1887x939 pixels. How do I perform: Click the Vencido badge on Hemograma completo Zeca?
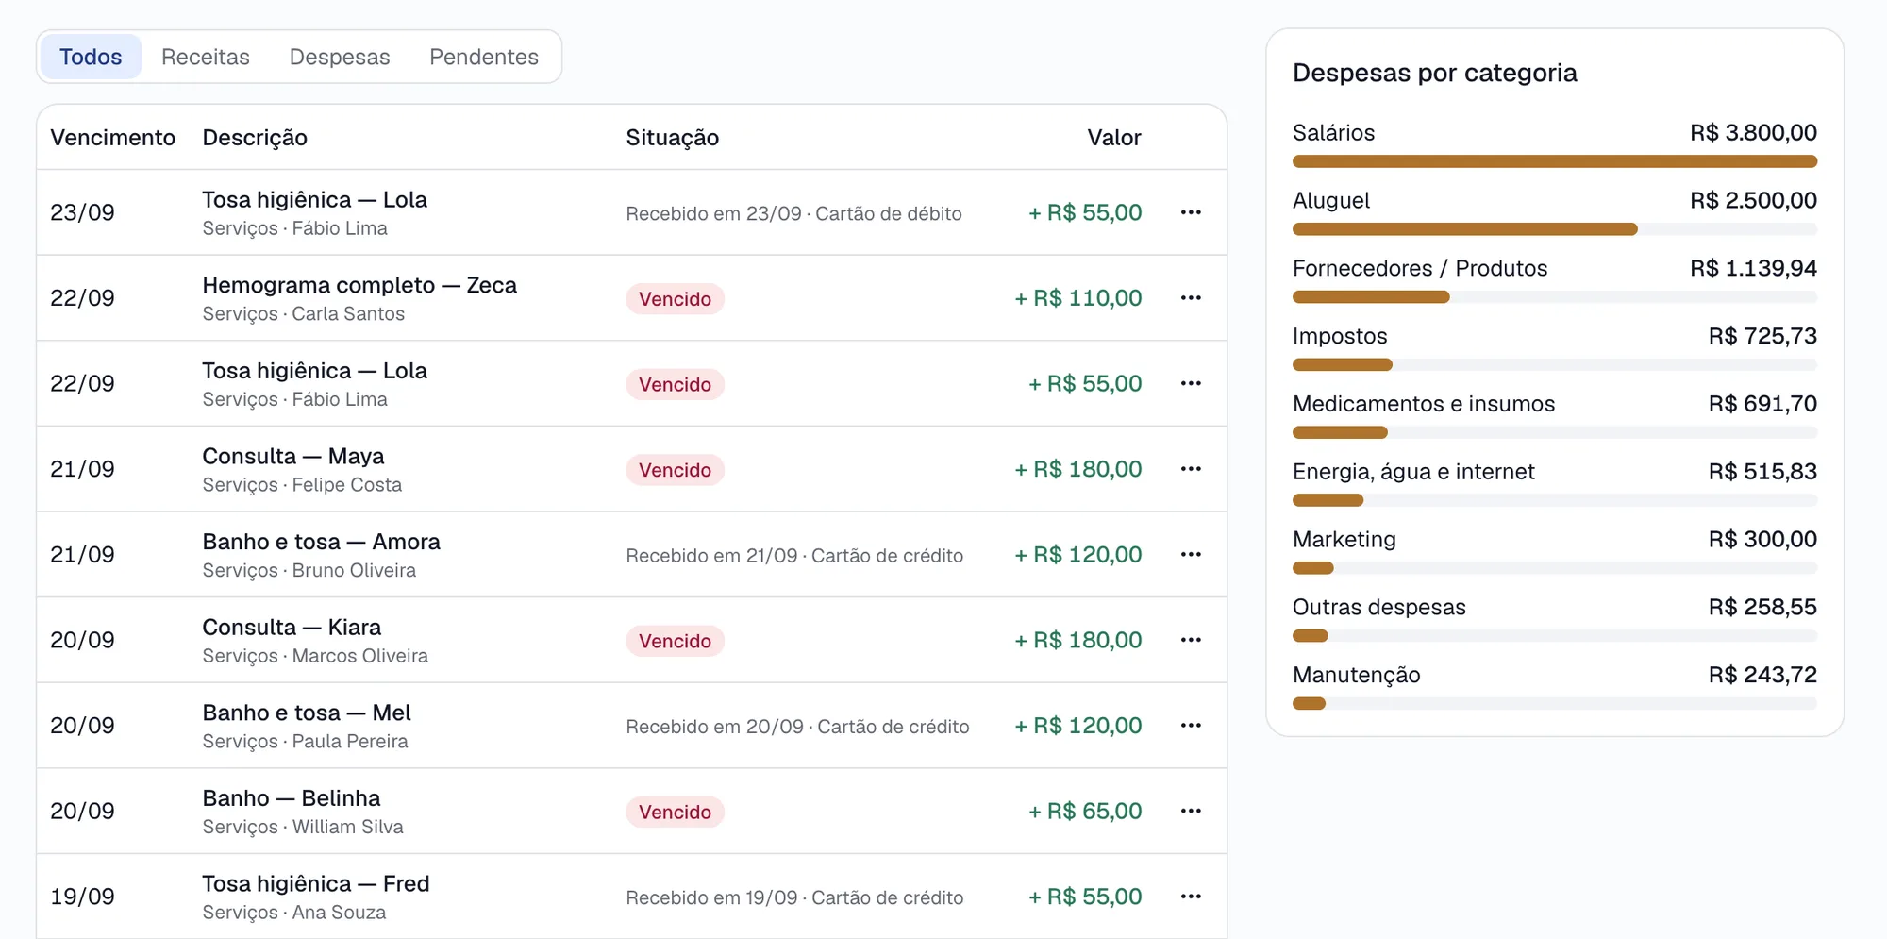pyautogui.click(x=676, y=299)
